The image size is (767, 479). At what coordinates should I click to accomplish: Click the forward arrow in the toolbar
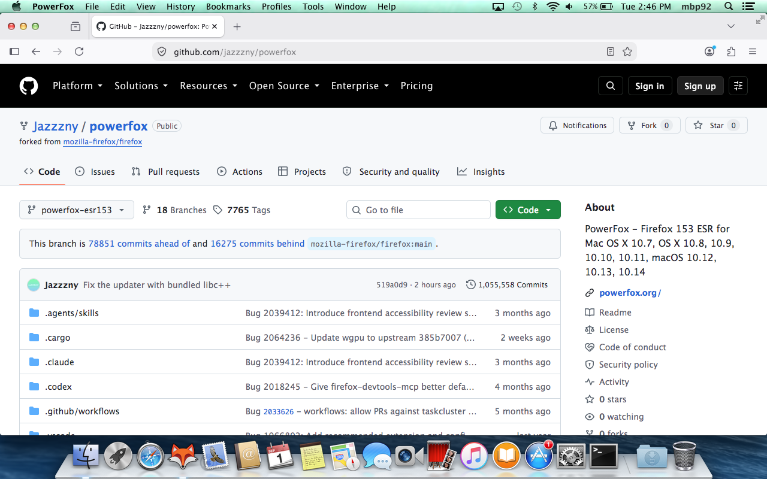click(58, 52)
